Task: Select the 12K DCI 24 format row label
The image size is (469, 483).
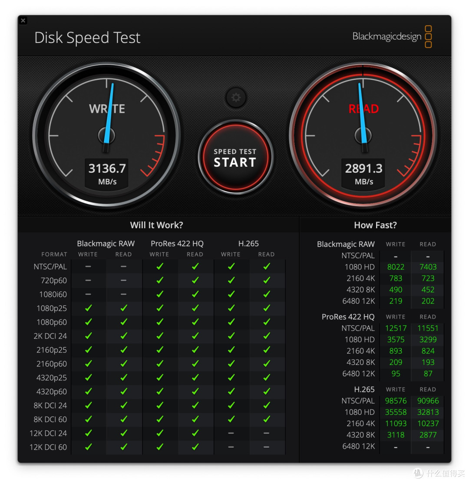Action: (x=48, y=433)
